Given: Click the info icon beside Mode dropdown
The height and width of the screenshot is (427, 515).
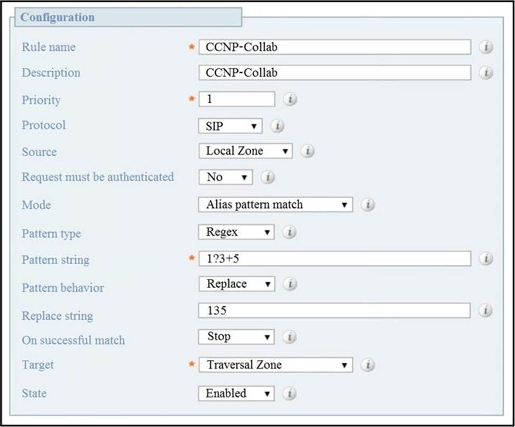Looking at the screenshot, I should click(367, 205).
